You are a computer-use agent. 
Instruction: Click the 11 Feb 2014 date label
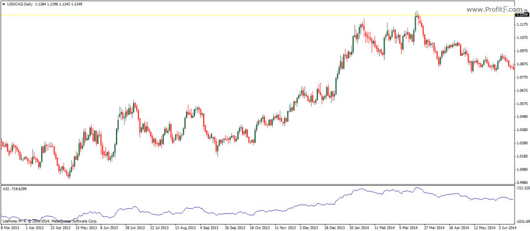click(x=385, y=227)
